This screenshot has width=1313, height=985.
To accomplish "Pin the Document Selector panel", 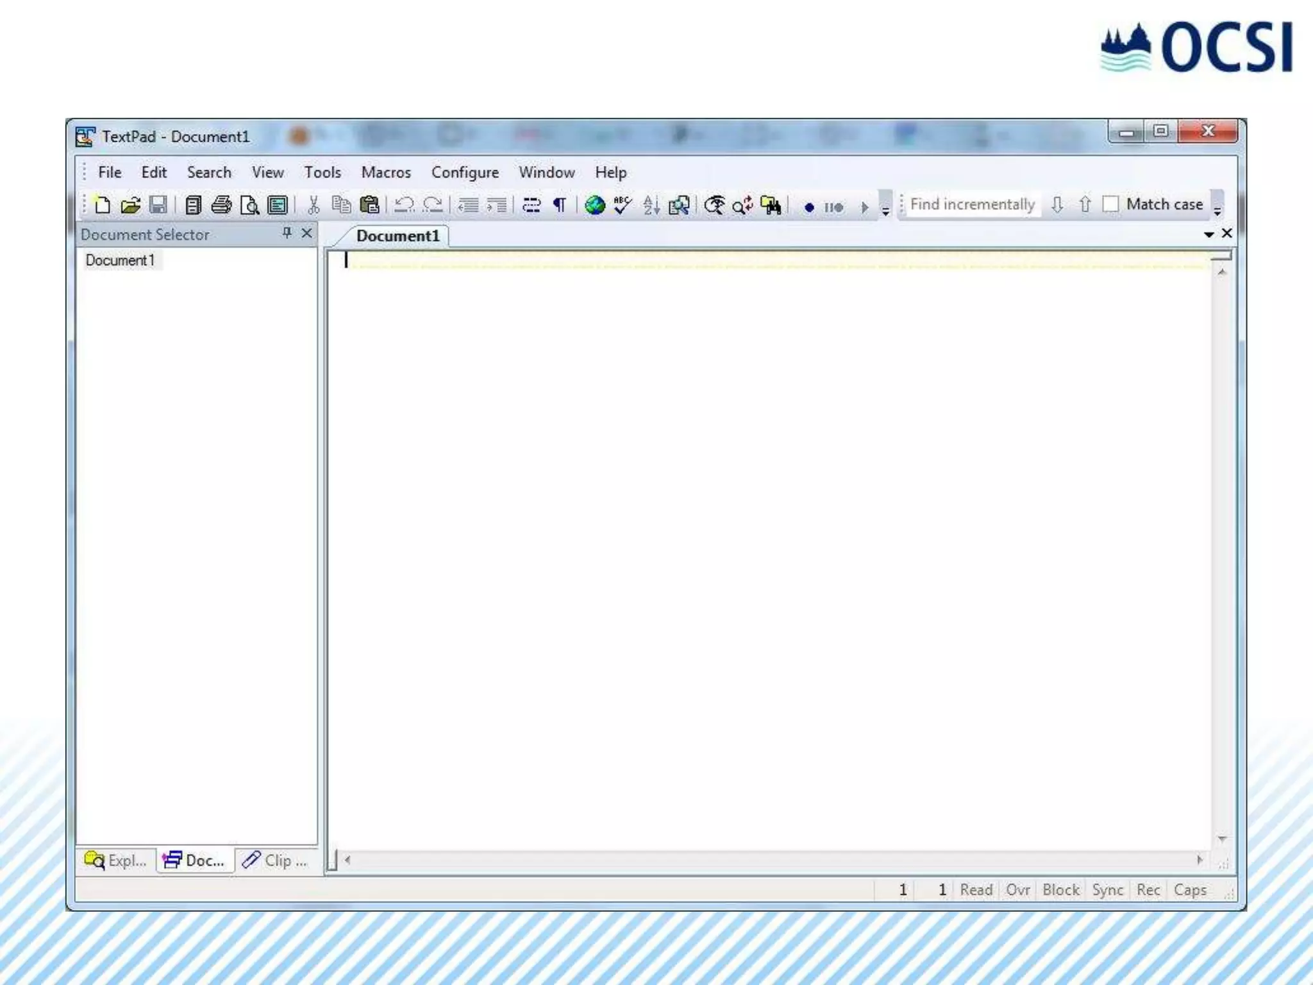I will click(x=287, y=233).
